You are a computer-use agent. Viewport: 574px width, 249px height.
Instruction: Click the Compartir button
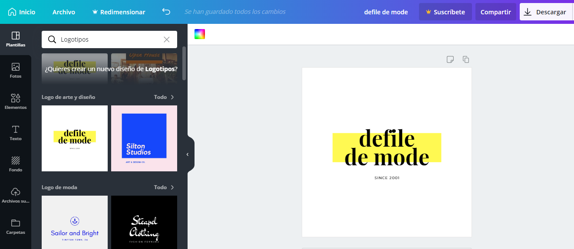(495, 12)
